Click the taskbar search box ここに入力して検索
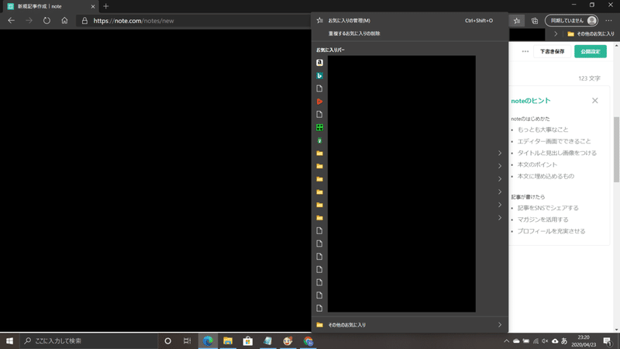 pyautogui.click(x=89, y=340)
